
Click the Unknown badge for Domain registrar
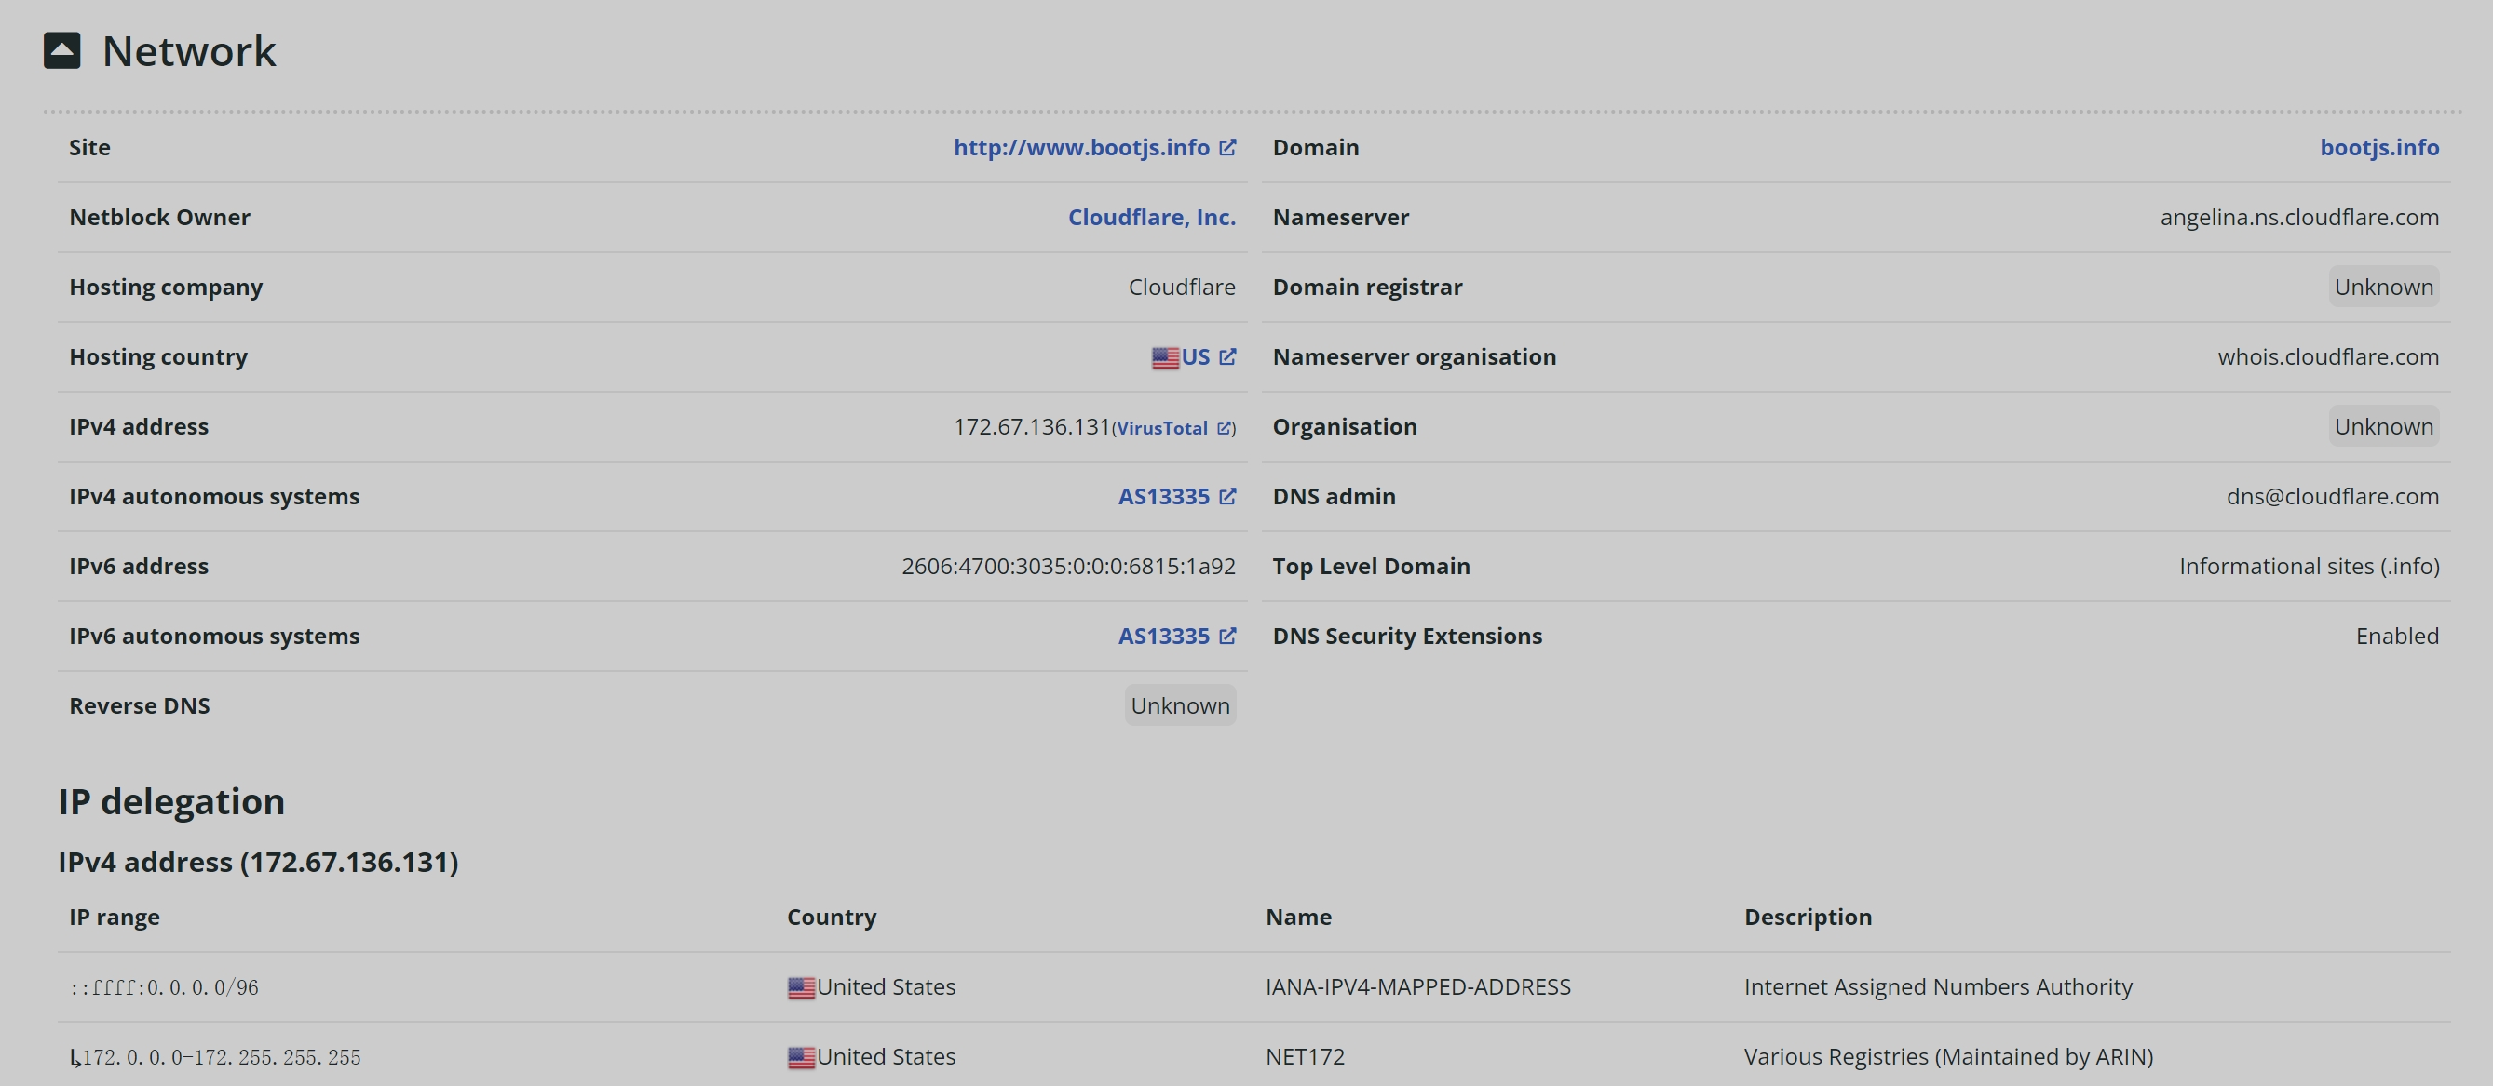click(x=2383, y=287)
